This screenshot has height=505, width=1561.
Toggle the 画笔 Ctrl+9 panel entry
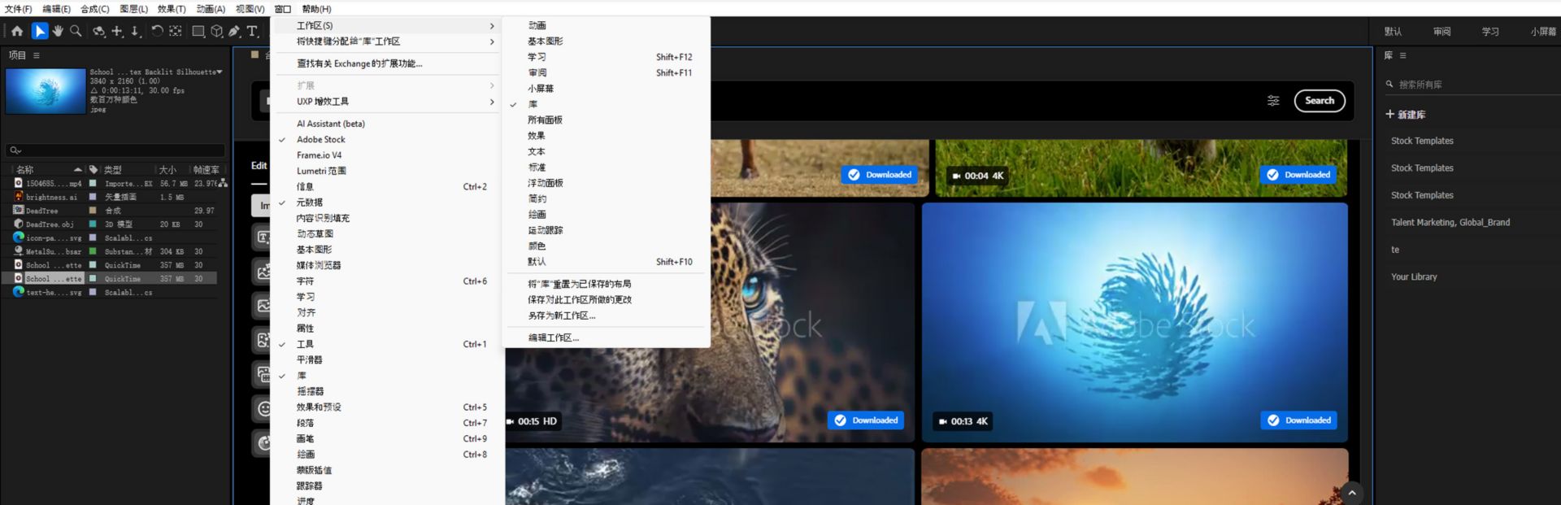tap(385, 439)
